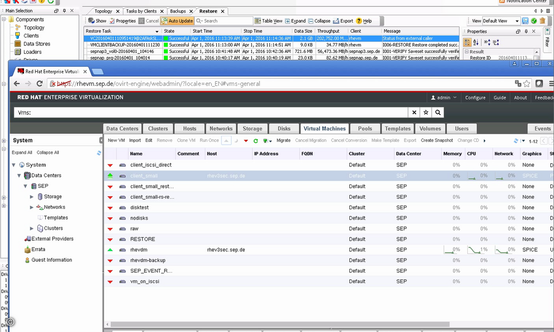Switch to Tasks by Clients tab

(x=141, y=11)
